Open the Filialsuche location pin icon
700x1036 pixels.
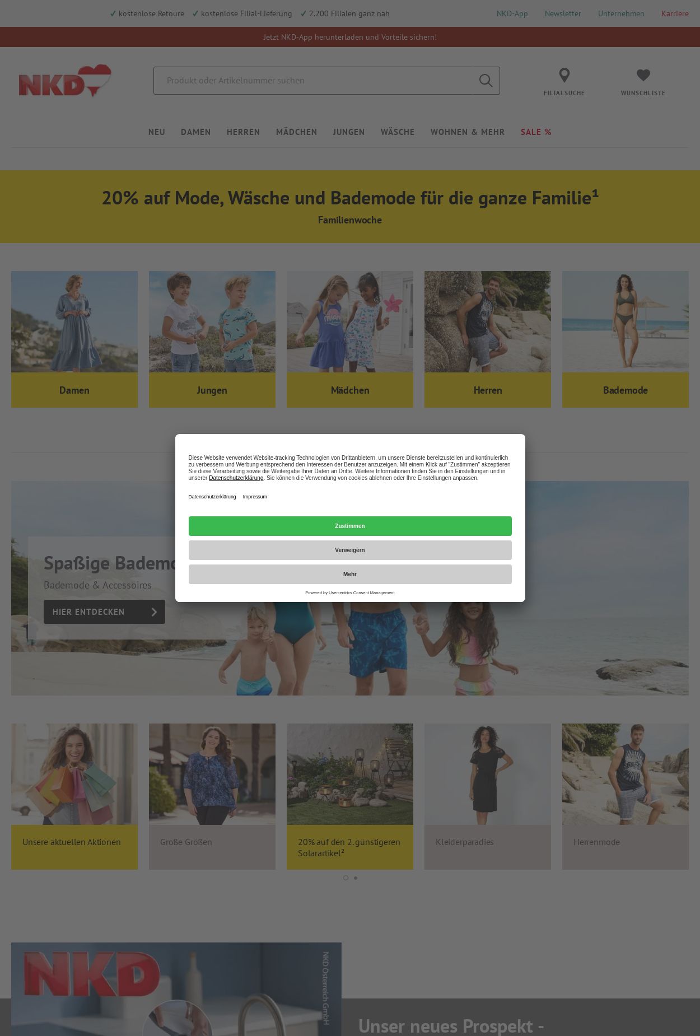tap(564, 75)
